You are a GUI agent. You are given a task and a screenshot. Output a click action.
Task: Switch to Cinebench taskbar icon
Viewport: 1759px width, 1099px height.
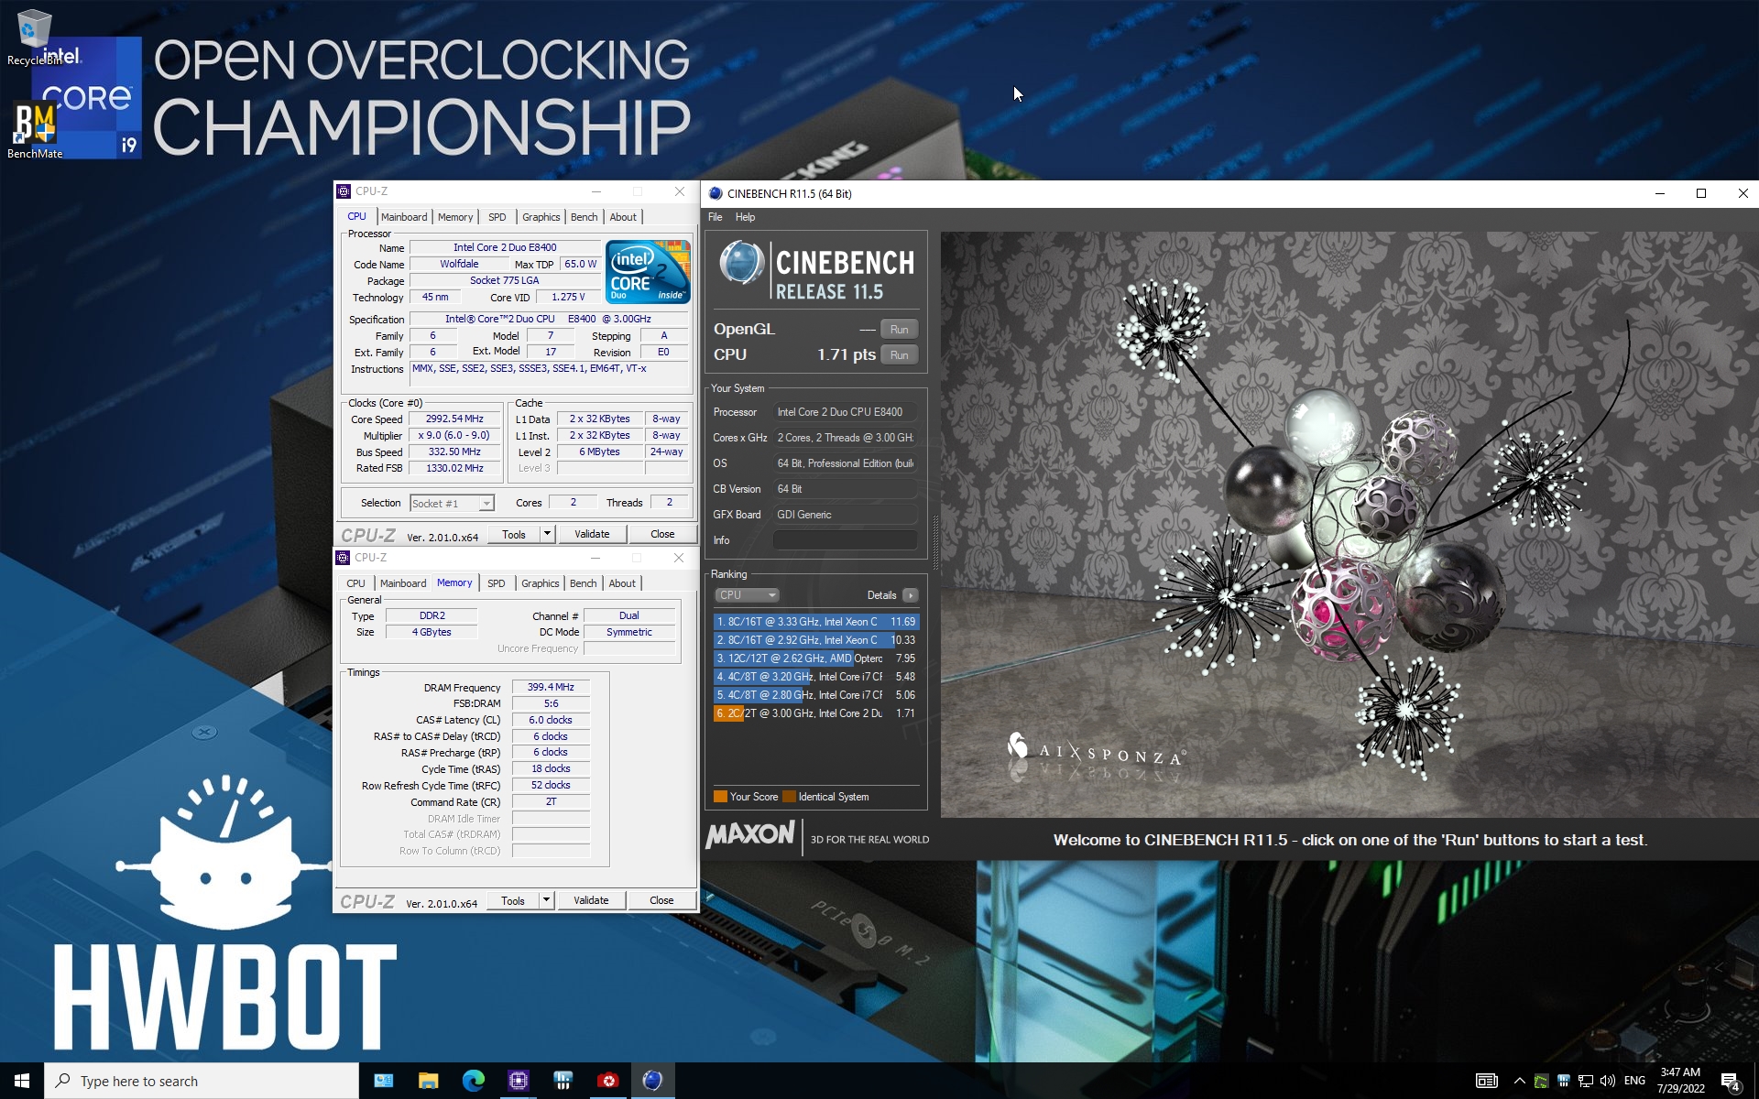(652, 1081)
